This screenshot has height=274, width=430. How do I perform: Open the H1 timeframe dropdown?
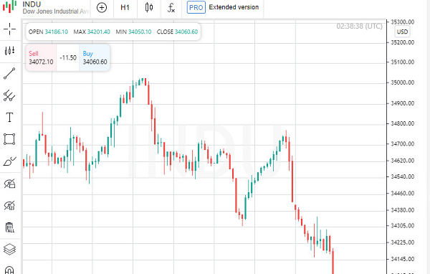(125, 7)
